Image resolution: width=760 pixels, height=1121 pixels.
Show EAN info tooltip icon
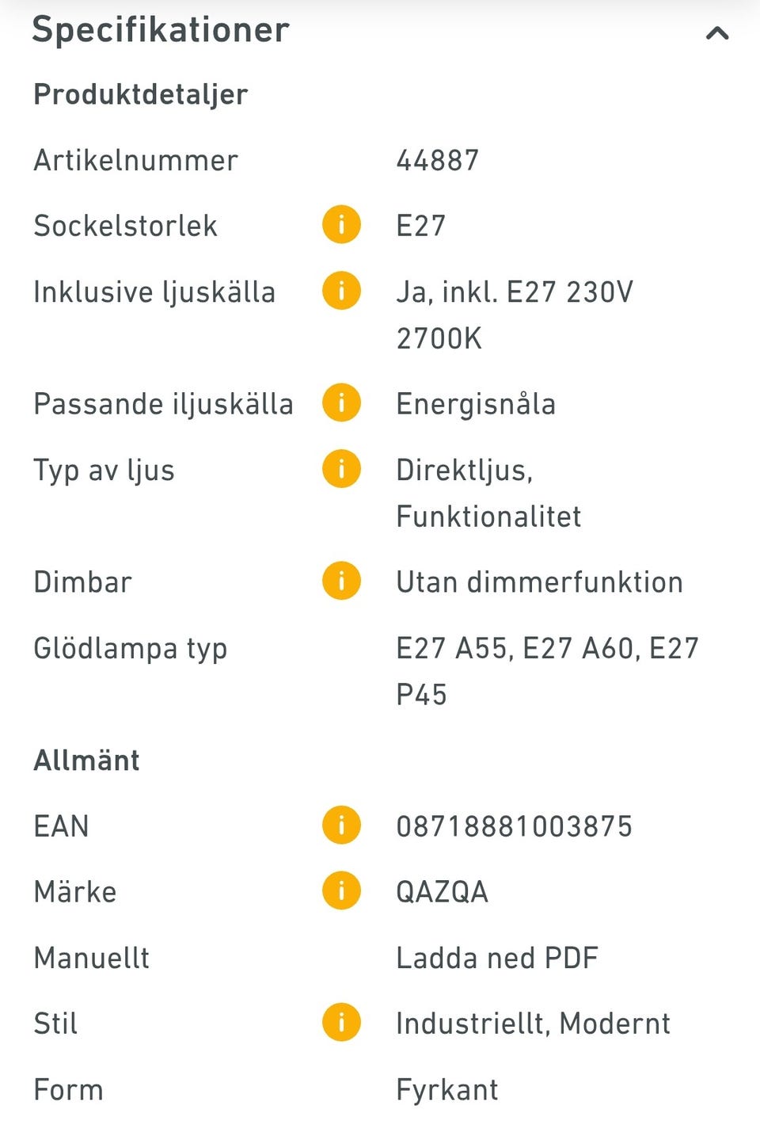pos(341,825)
